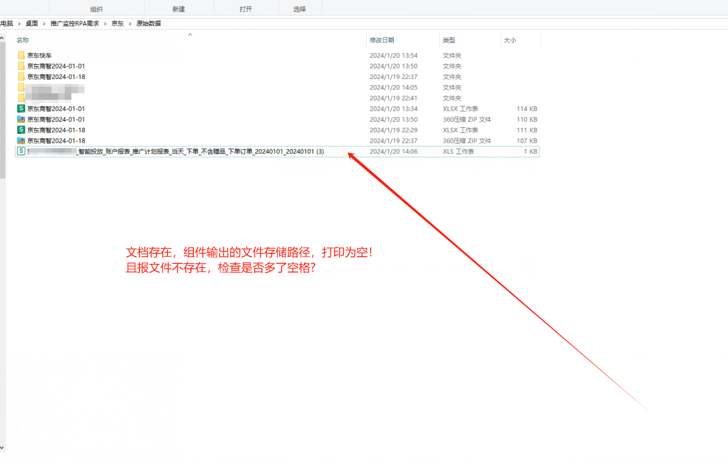Screen dimensions: 728x463
Task: Select file name ending 下单订单_20240101_20240101 (3)
Action: click(x=176, y=151)
